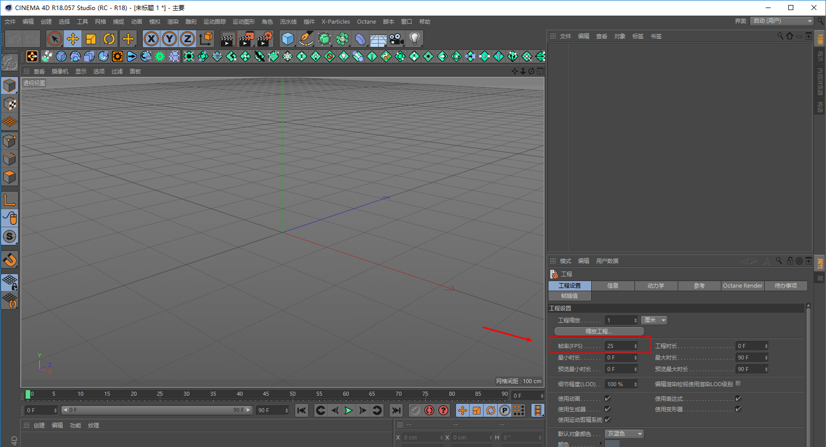The width and height of the screenshot is (826, 447).
Task: Click the Make Editable tool
Action: tap(10, 62)
